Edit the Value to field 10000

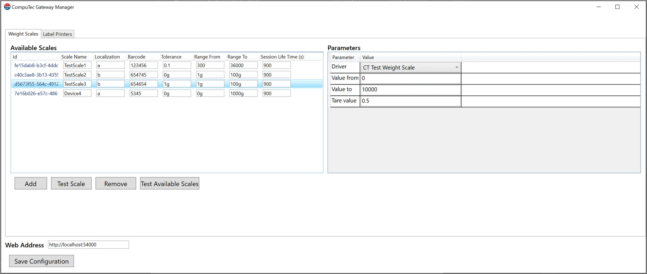(410, 89)
